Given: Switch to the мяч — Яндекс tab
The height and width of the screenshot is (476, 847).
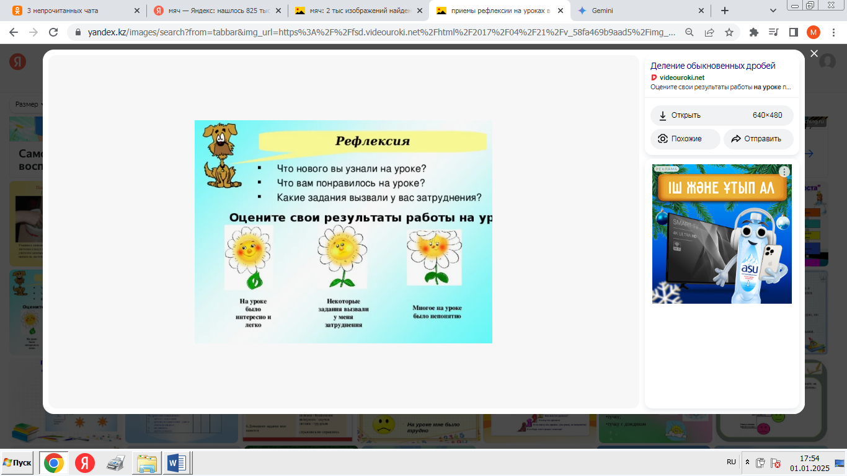Looking at the screenshot, I should point(216,11).
